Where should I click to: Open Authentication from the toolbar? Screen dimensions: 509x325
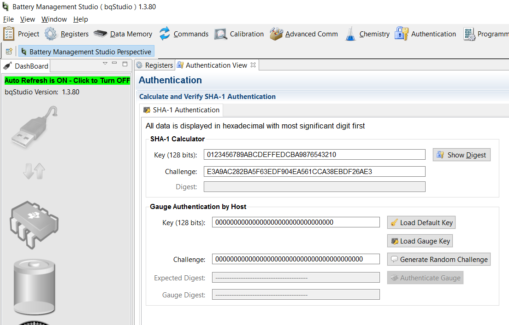(x=425, y=34)
